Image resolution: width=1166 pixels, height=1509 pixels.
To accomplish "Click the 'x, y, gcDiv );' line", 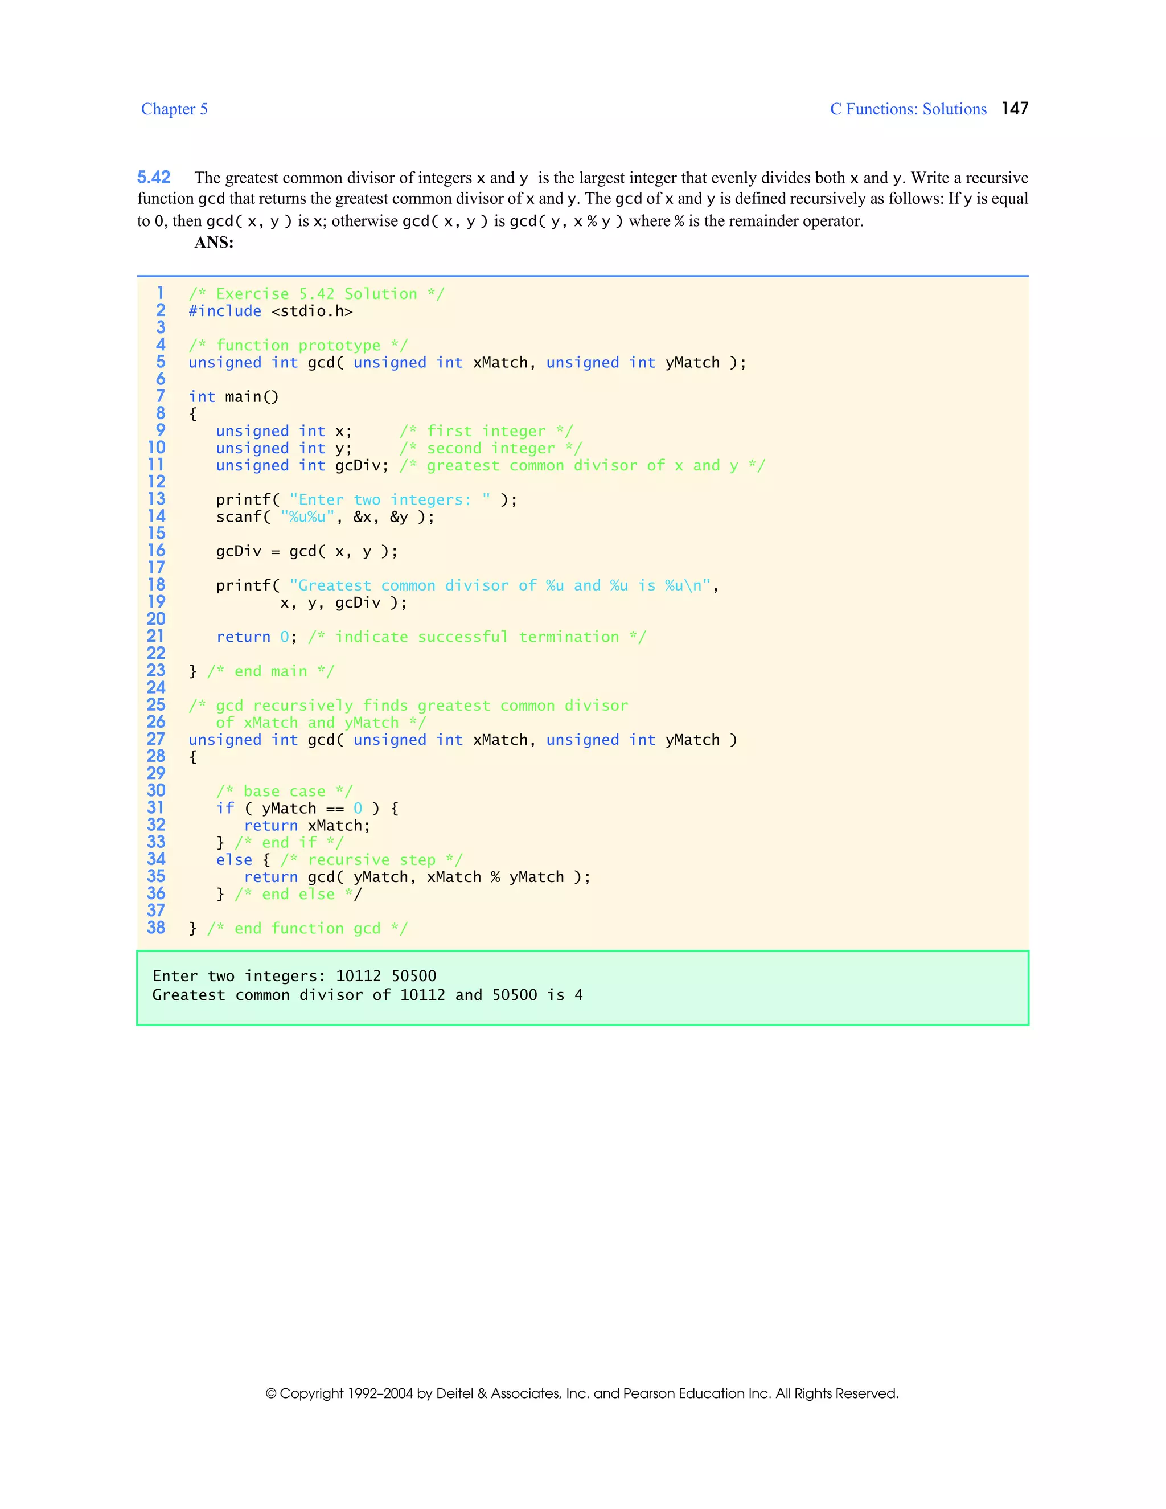I will pyautogui.click(x=343, y=602).
